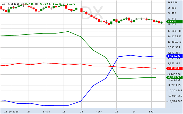The width and height of the screenshot is (183, 114).
Task: Click the low value 96.180
Action: (x=57, y=4)
